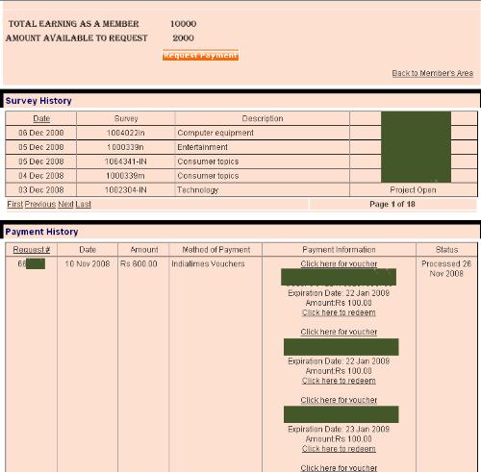This screenshot has width=481, height=472.
Task: Click the Total Earning As A Member label
Action: (74, 24)
